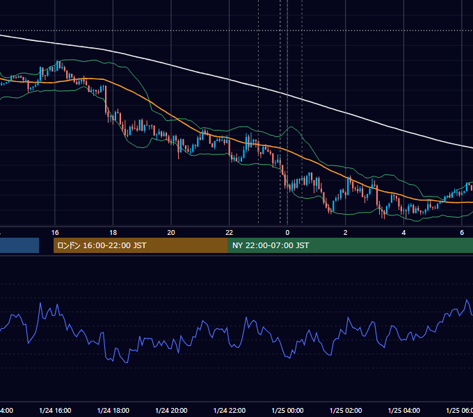
Task: Click hour label 4 on price chart axis
Action: tap(403, 233)
